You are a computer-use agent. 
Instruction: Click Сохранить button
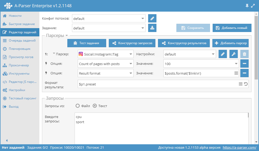[x=193, y=28]
